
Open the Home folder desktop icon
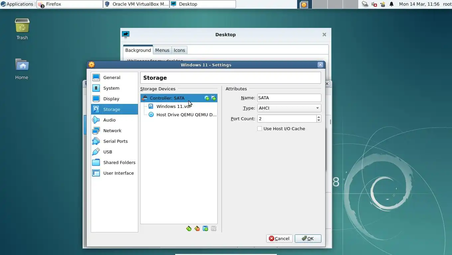click(22, 69)
